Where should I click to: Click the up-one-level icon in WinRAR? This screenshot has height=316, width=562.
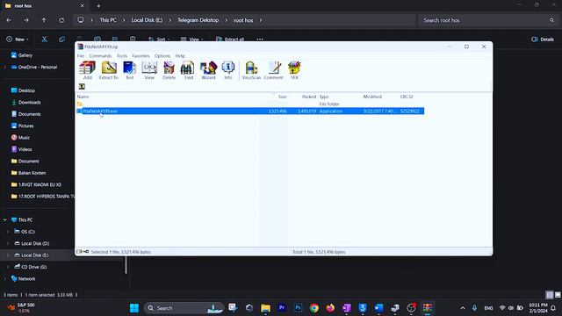[x=82, y=86]
